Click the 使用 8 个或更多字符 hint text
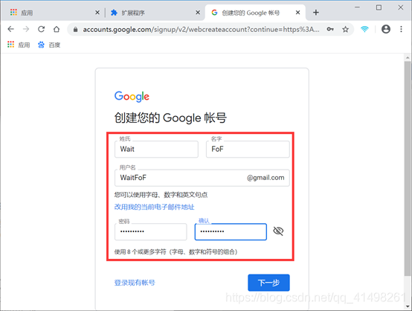This screenshot has width=412, height=311. point(176,251)
